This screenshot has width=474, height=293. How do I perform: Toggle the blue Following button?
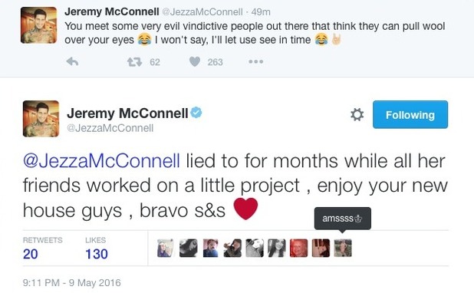click(410, 114)
